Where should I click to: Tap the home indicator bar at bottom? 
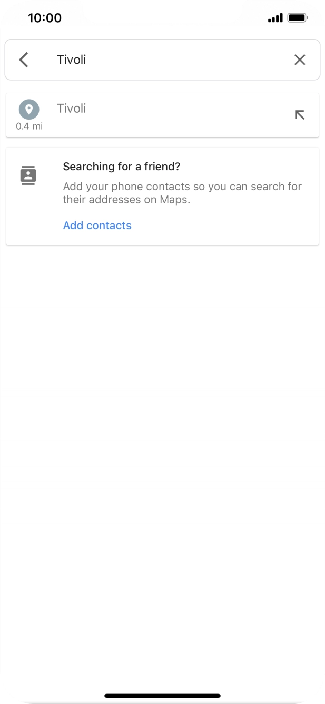(x=162, y=696)
